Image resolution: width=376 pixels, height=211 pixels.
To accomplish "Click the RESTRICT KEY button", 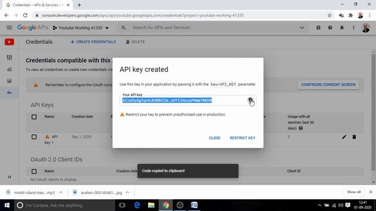I will point(243,138).
